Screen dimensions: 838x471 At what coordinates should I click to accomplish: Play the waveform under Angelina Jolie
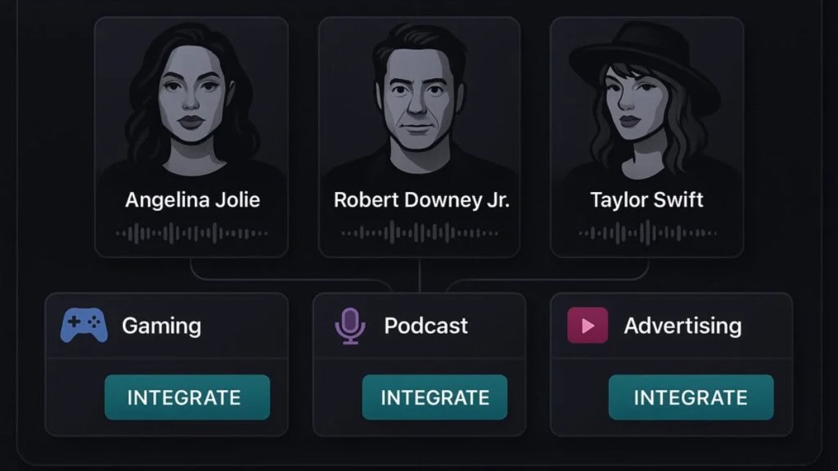(191, 233)
